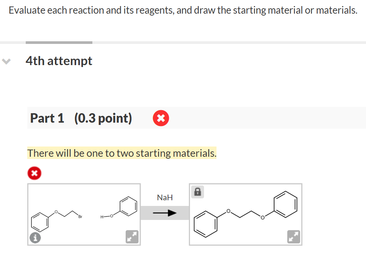Click the info icon on the reactant structure
Viewport: 366px width, 265px height.
(35, 238)
